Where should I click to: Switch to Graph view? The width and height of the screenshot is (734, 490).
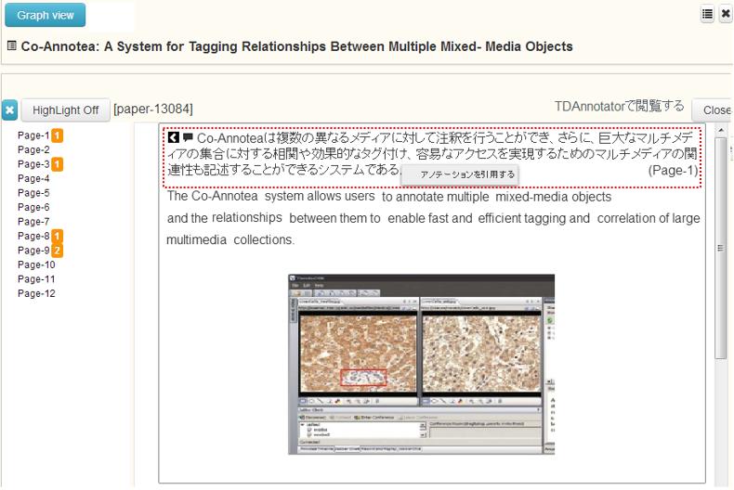(45, 15)
